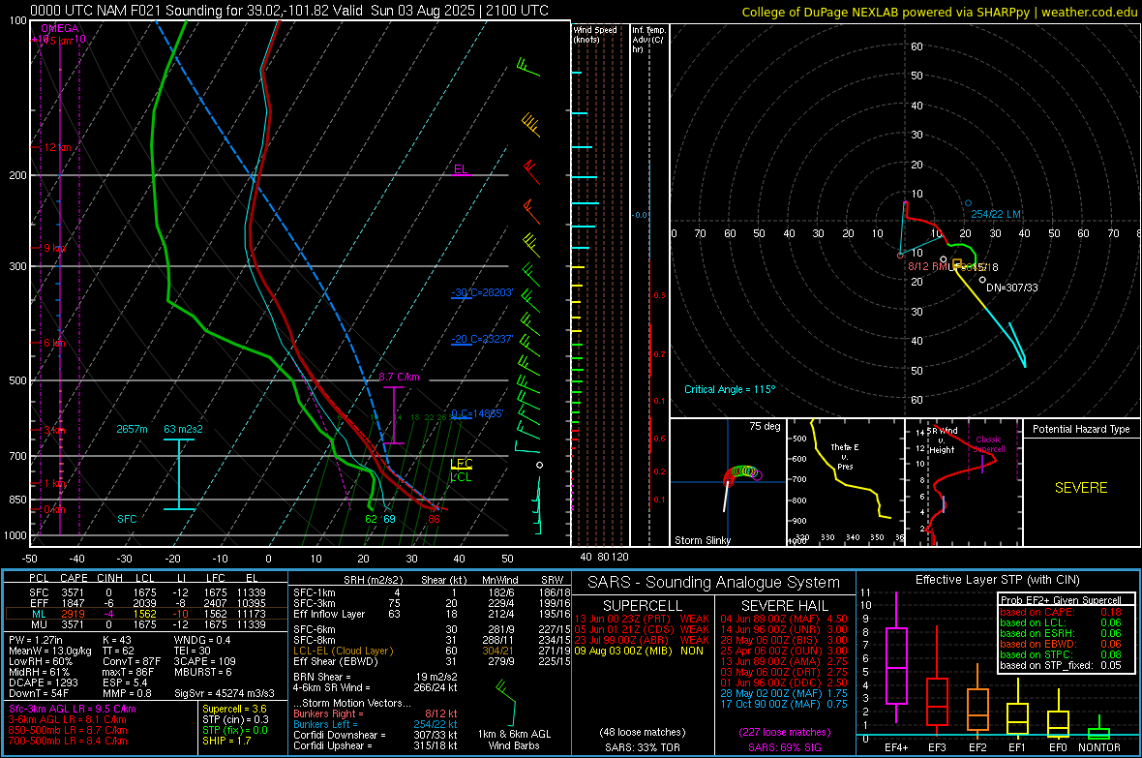Select the SFC-1km shear row
The width and height of the screenshot is (1142, 758).
432,593
